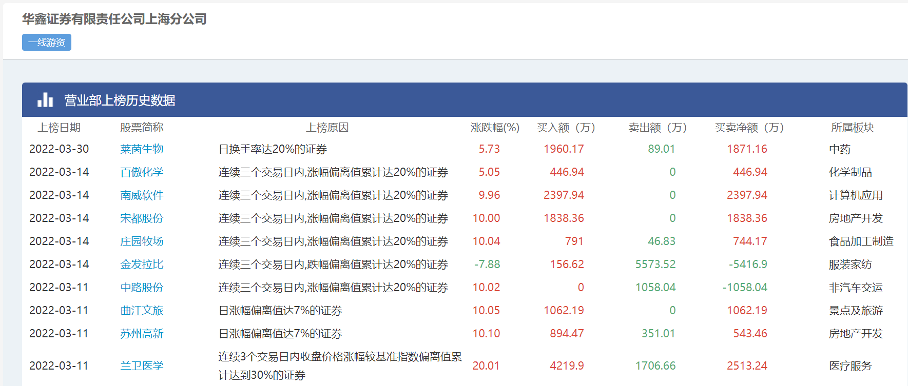Open the 兰卫医学 stock link
The image size is (908, 386).
142,366
